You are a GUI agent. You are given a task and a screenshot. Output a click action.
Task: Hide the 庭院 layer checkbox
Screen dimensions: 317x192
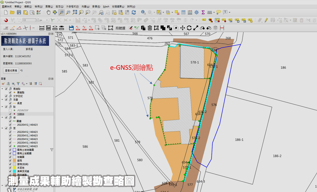tap(10, 161)
